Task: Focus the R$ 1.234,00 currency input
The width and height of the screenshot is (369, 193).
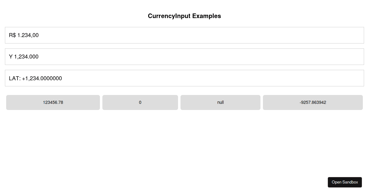Action: click(184, 35)
